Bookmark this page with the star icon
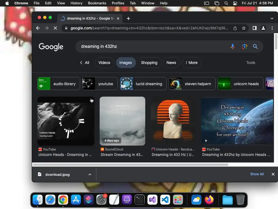The image size is (278, 209). coord(244,28)
